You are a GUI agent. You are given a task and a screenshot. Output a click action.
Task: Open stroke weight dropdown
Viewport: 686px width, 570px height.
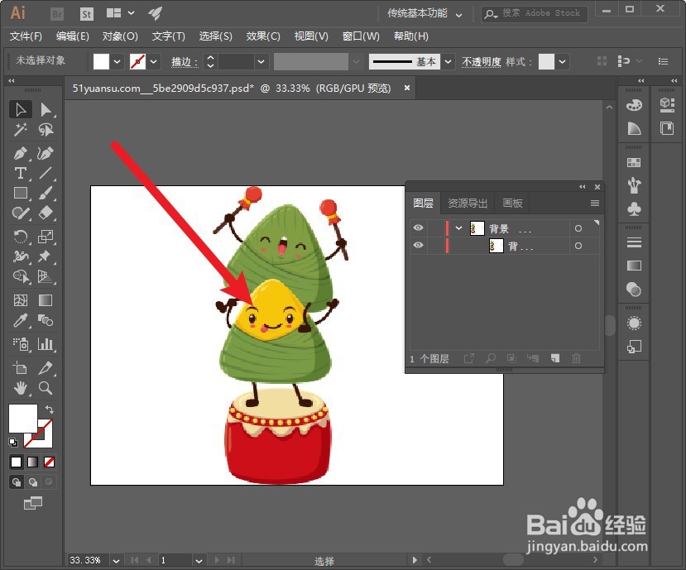(x=261, y=62)
